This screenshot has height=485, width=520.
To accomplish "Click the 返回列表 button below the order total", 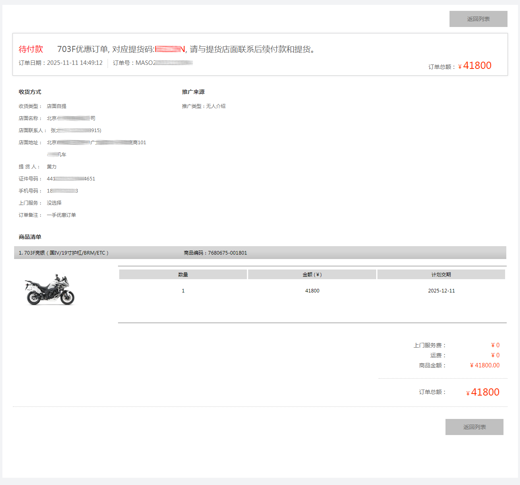I will [x=474, y=427].
